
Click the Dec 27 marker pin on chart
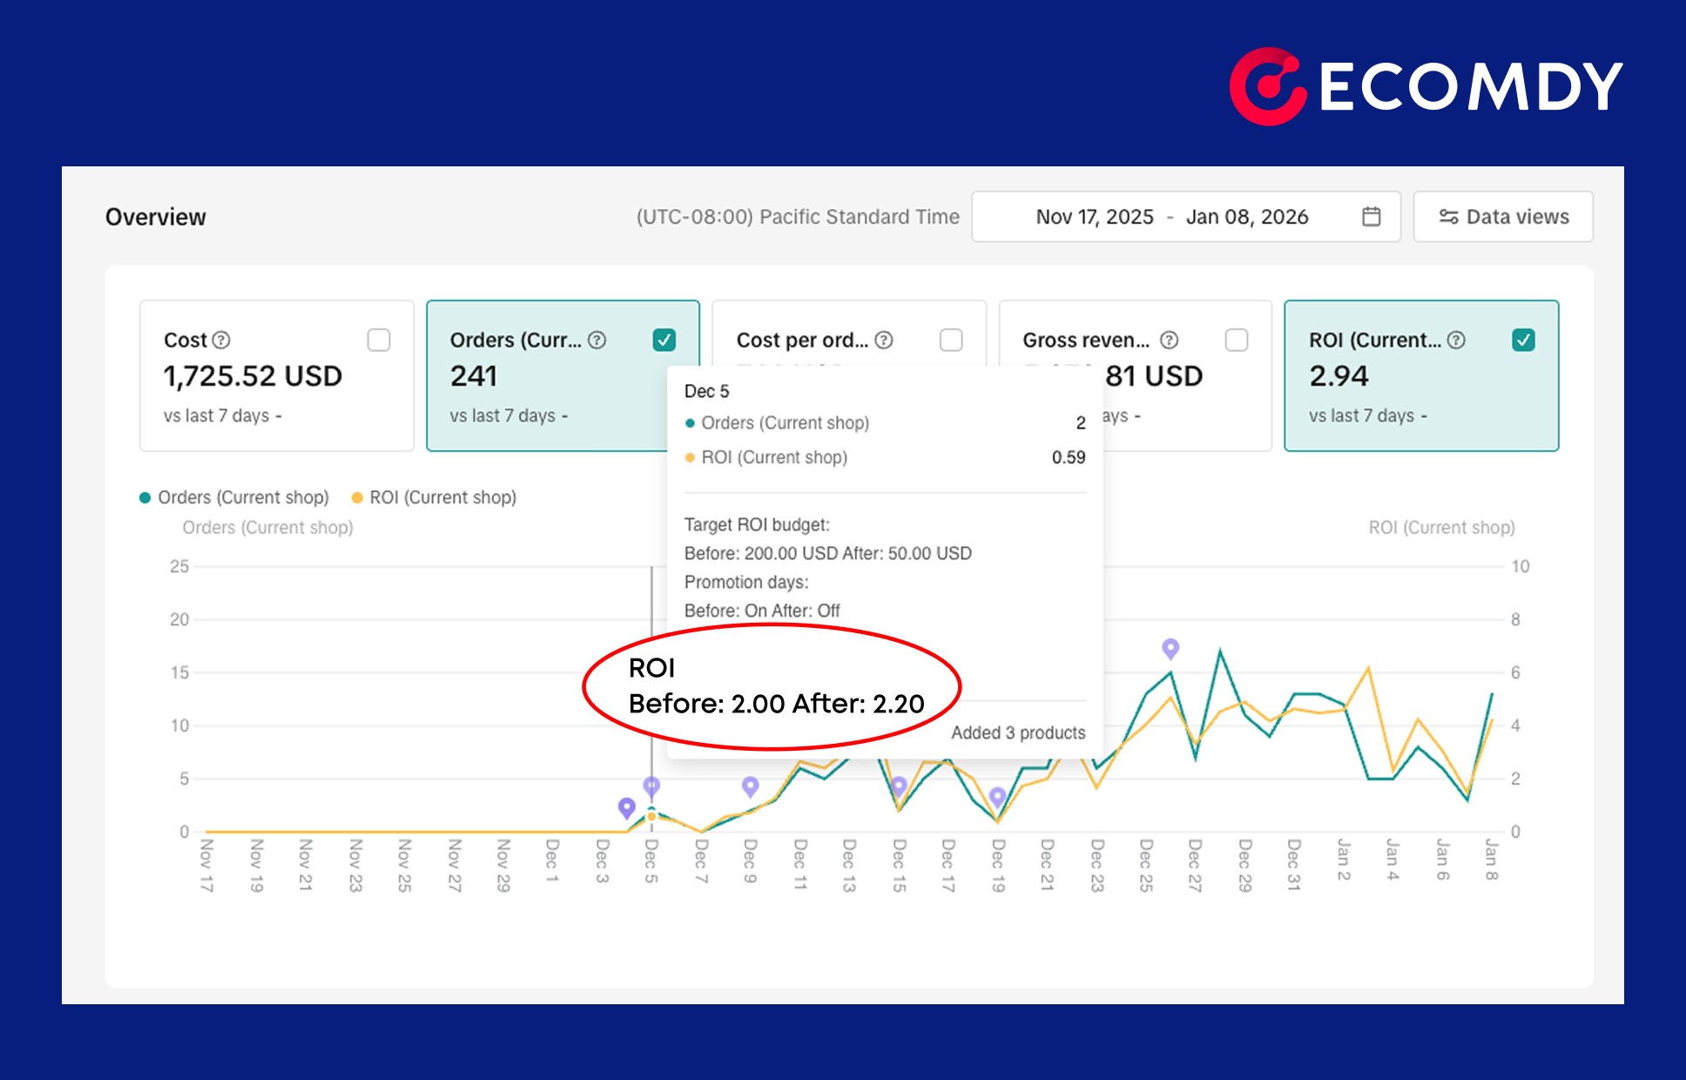point(1170,648)
